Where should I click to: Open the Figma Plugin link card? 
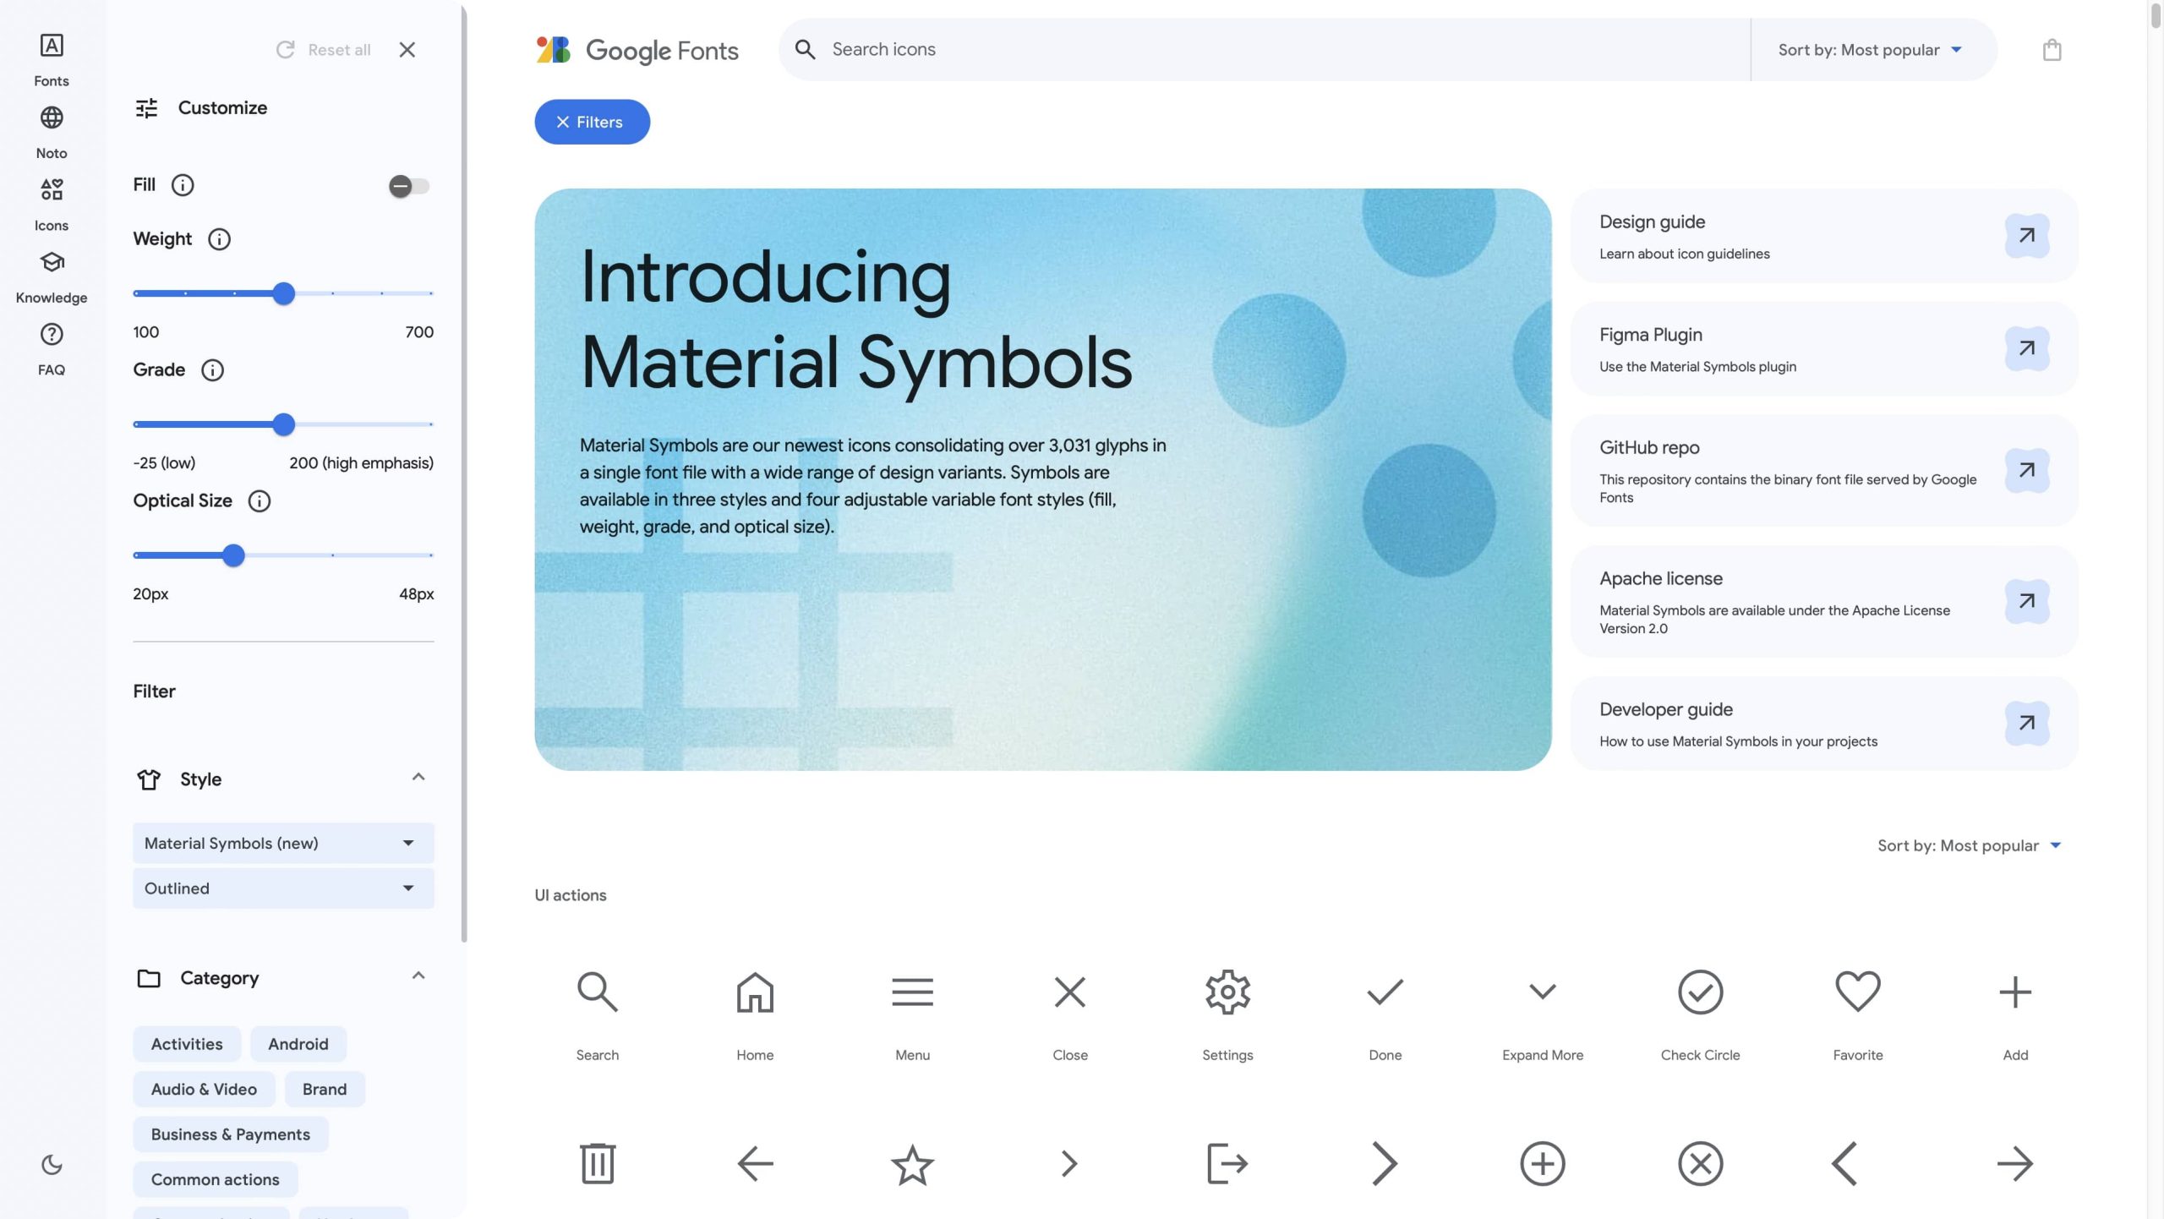point(1823,348)
